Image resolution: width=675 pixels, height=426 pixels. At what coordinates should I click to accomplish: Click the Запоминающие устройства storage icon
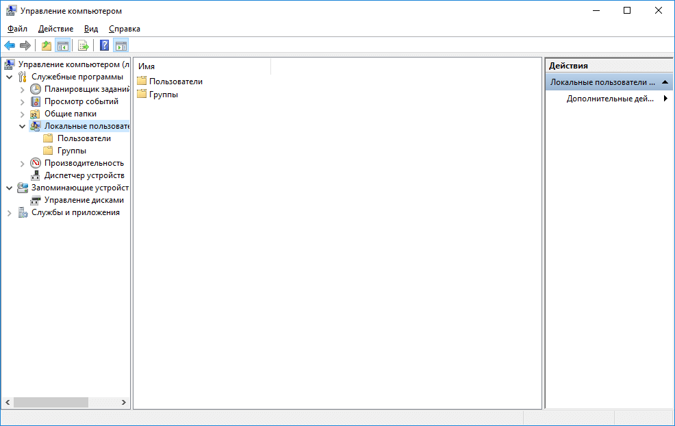[23, 188]
